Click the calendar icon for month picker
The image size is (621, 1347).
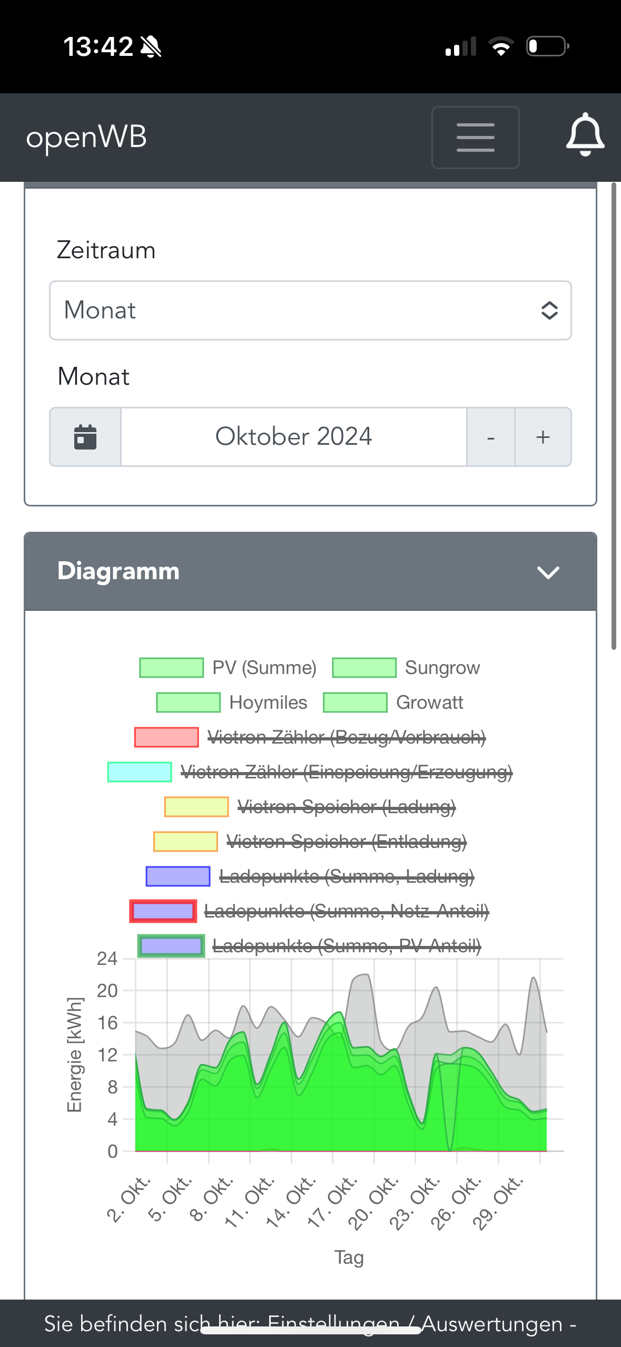pyautogui.click(x=85, y=437)
